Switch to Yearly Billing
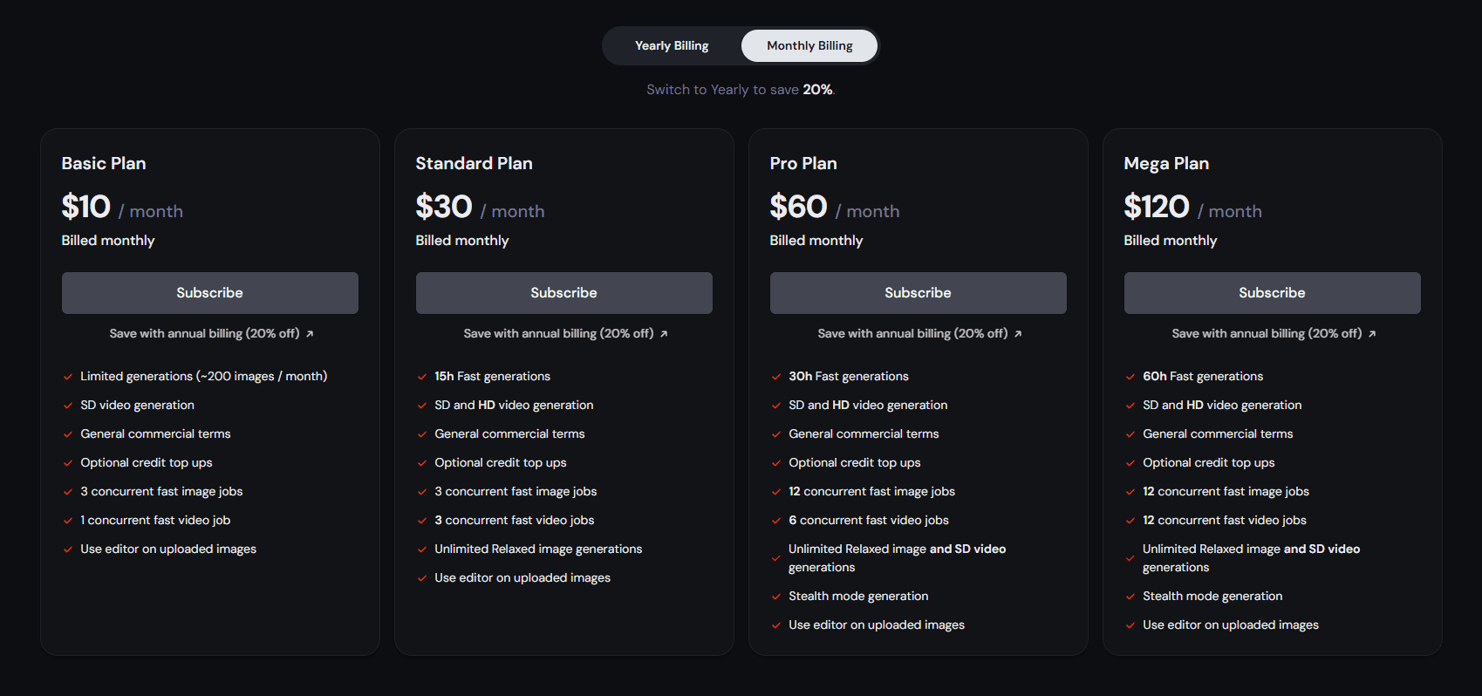The height and width of the screenshot is (696, 1482). 672,46
